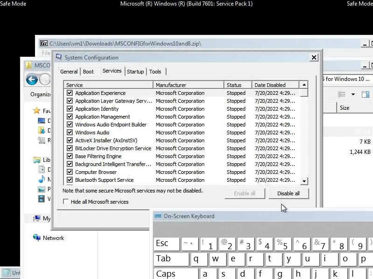Viewport: 373px width, 279px height.
Task: Sort by the Status column header
Action: coord(238,85)
